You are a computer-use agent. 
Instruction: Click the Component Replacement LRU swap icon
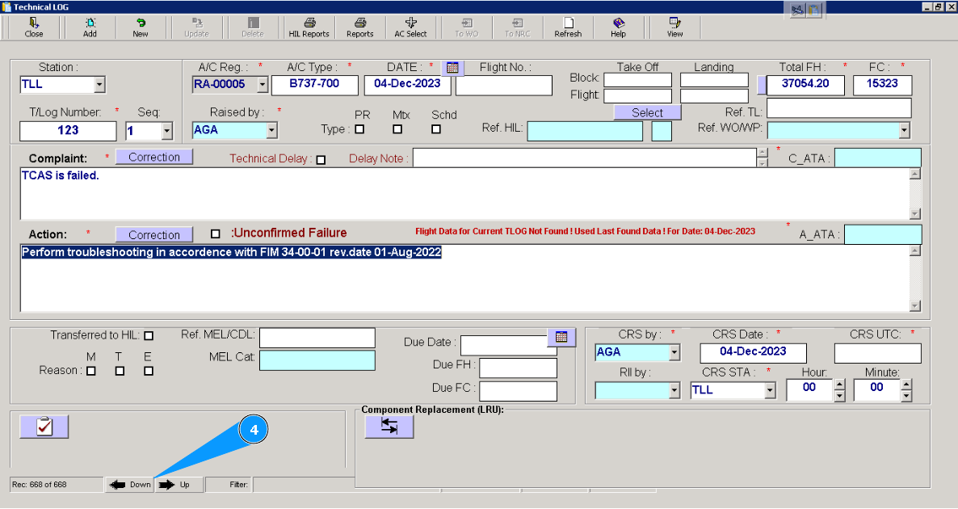pos(389,427)
